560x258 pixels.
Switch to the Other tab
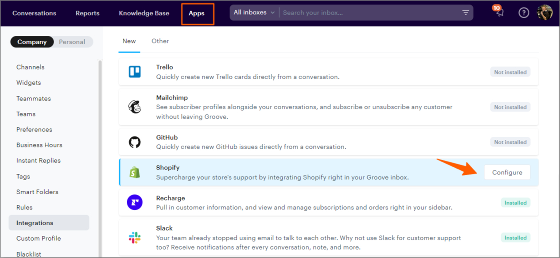coord(160,41)
